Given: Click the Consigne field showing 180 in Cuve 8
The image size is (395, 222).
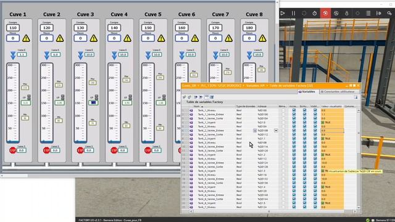Looking at the screenshot, I should tap(249, 28).
